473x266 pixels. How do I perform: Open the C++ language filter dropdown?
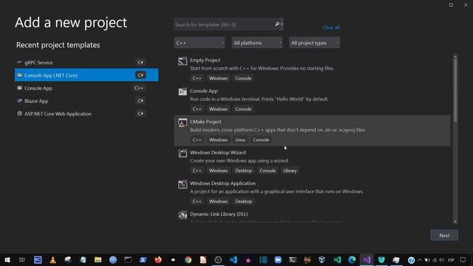click(x=200, y=43)
